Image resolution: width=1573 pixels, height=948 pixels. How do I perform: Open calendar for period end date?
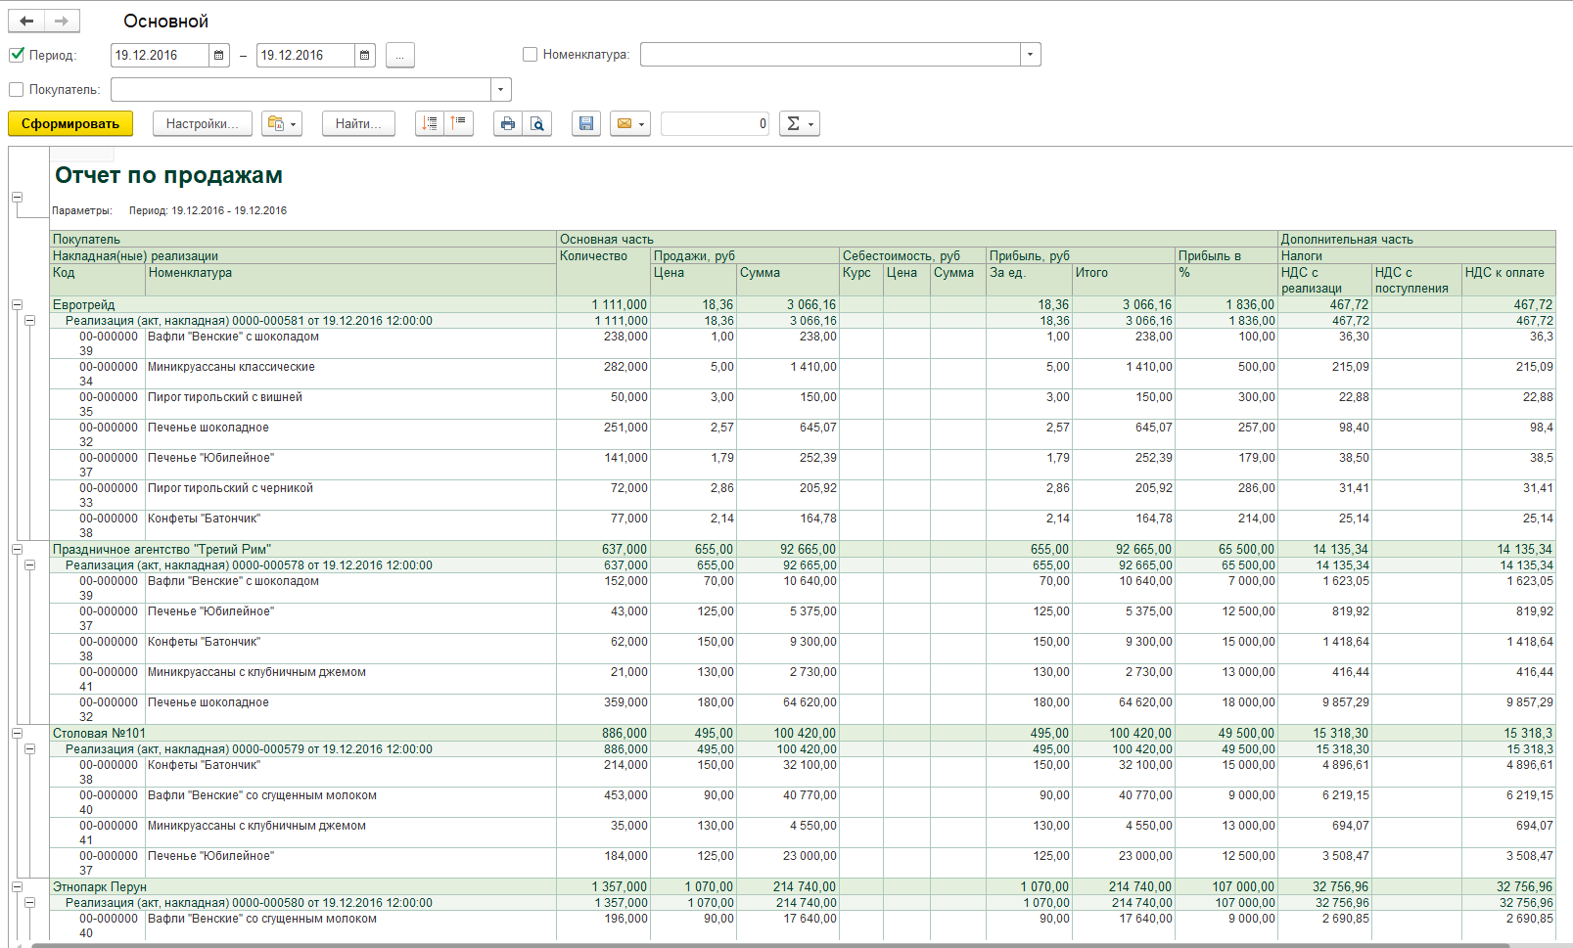pos(364,56)
